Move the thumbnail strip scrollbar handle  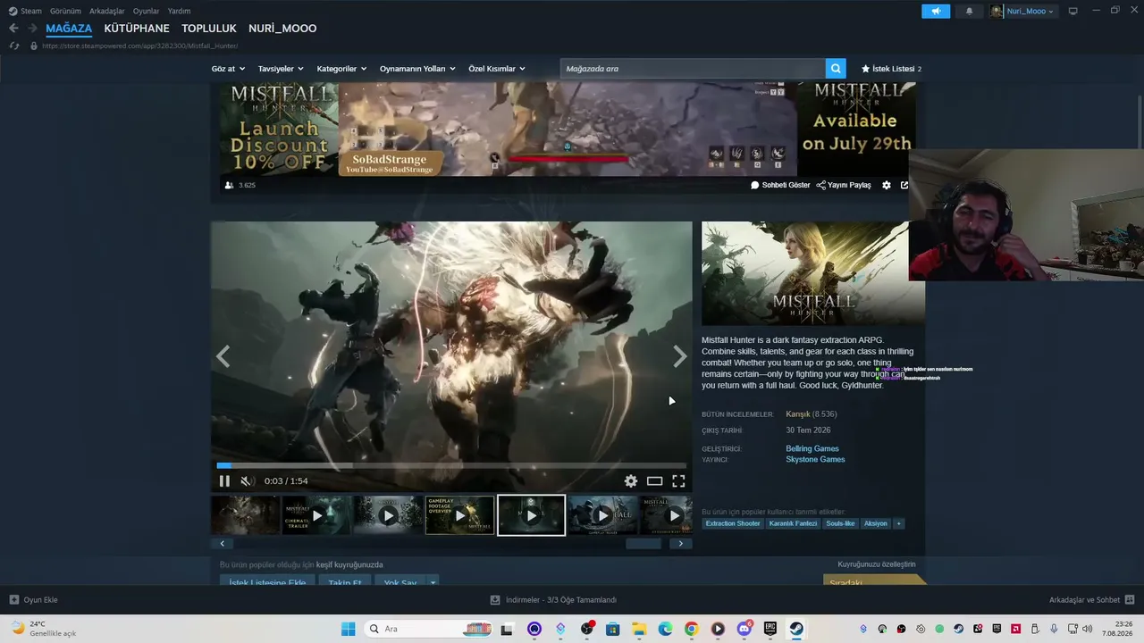tap(643, 543)
